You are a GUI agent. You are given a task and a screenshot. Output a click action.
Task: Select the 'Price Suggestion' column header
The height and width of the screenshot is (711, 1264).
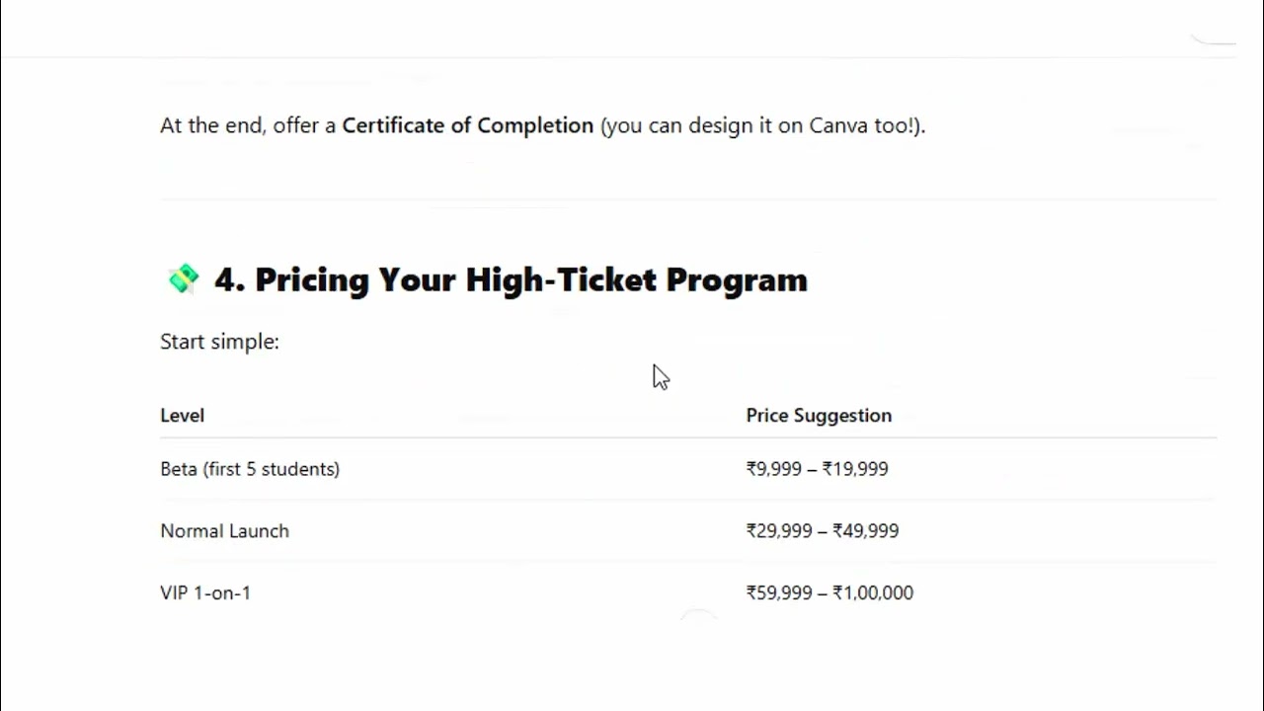[x=819, y=416]
